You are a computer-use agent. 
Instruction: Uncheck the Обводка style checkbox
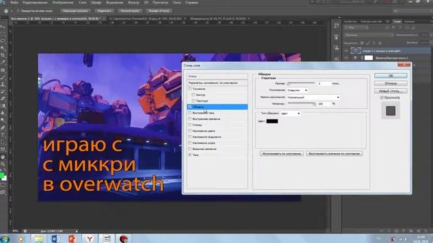click(x=189, y=107)
